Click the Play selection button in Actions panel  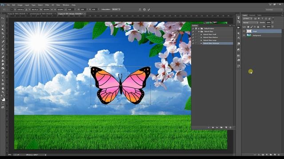tap(217, 128)
